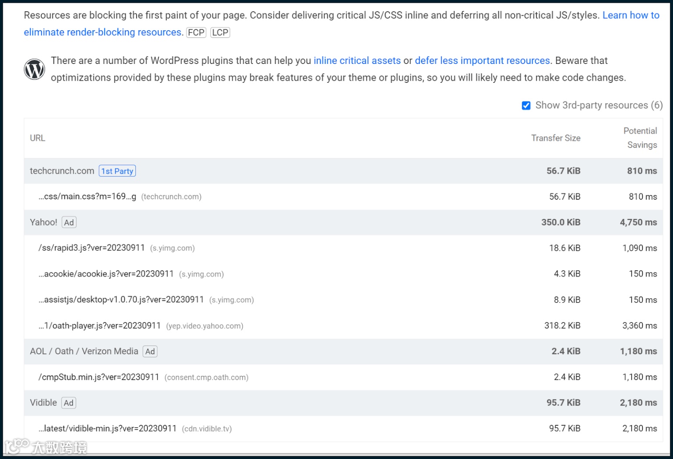Click the 4.3 KiB transfer size cell
The width and height of the screenshot is (673, 459).
(x=567, y=274)
